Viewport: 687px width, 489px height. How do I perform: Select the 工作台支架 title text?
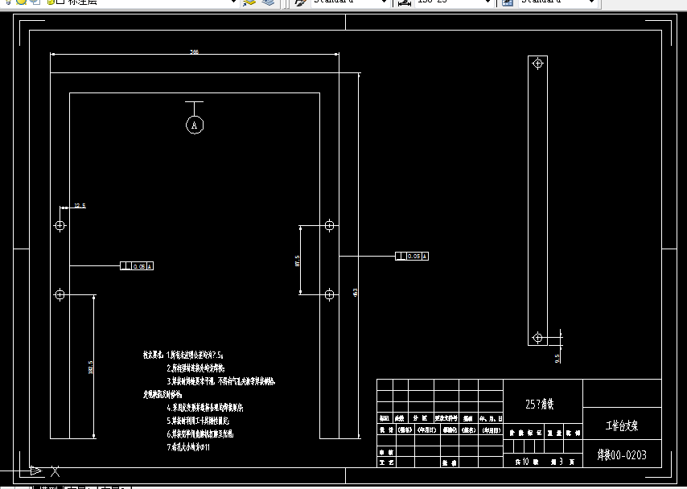tap(622, 425)
